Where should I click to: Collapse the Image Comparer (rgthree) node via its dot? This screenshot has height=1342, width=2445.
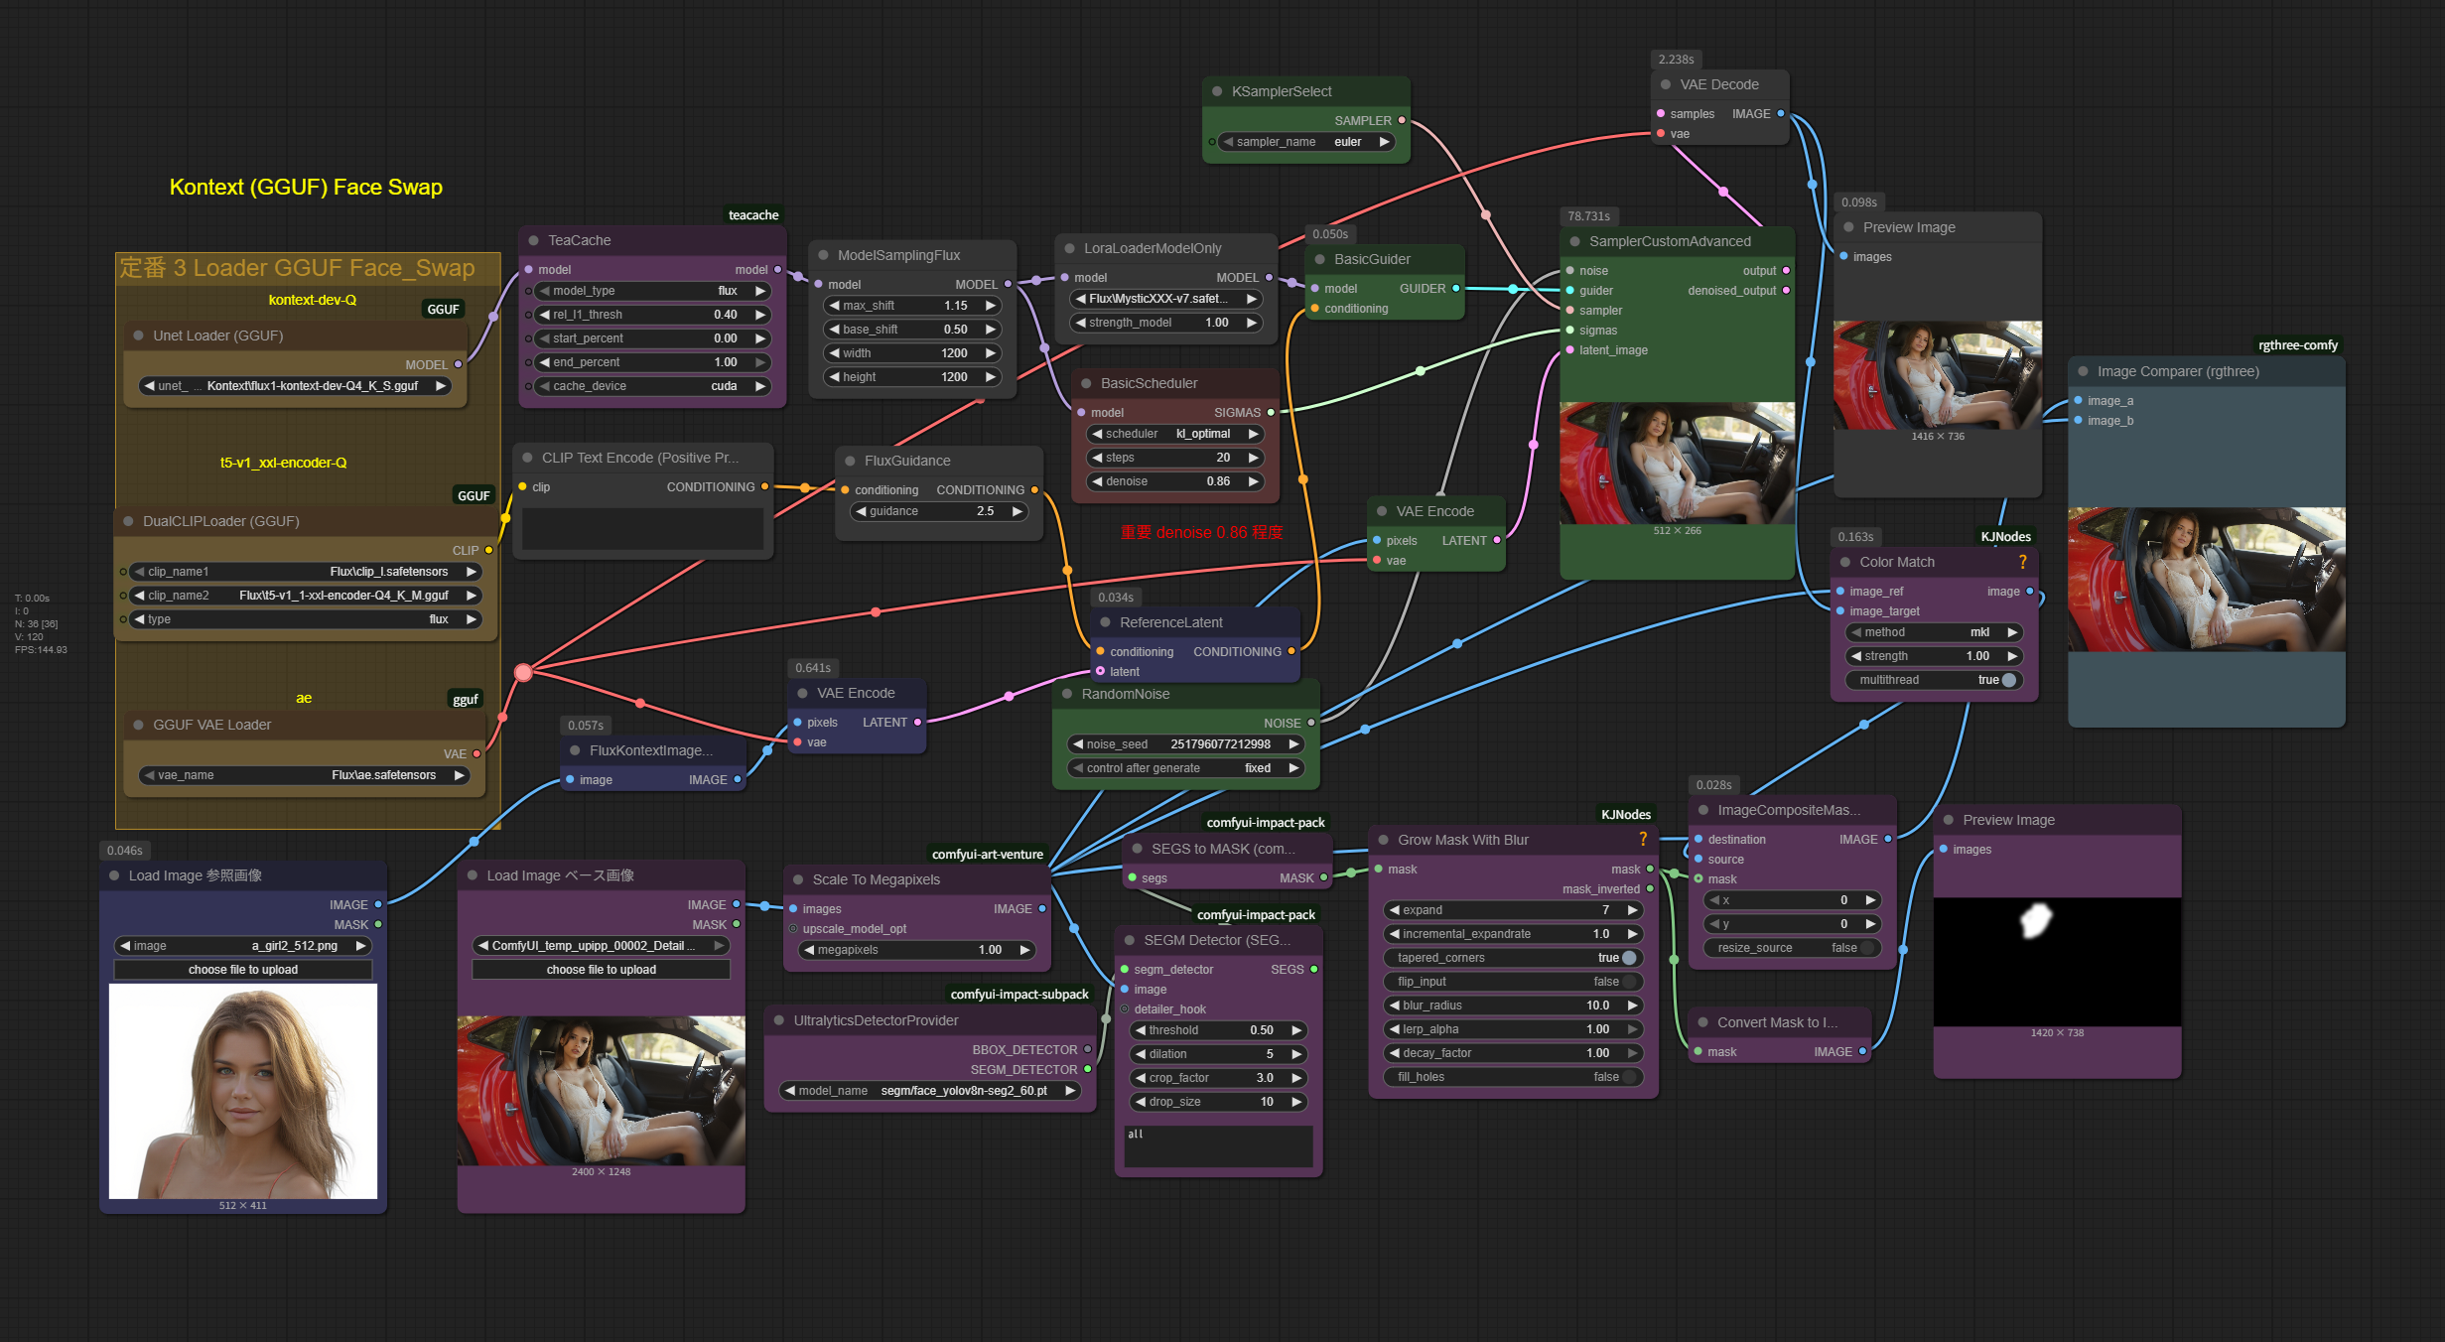pyautogui.click(x=2083, y=371)
